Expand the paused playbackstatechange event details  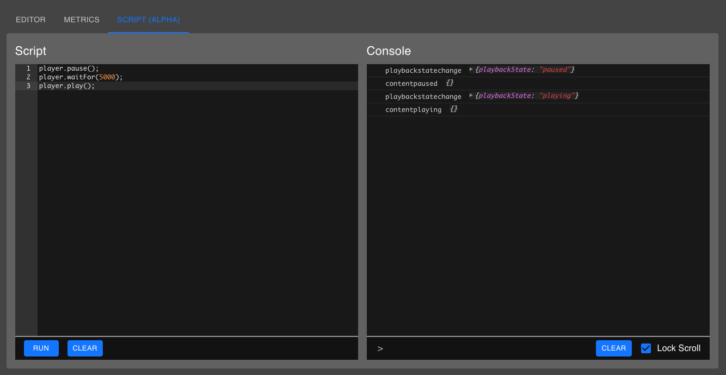pos(470,70)
